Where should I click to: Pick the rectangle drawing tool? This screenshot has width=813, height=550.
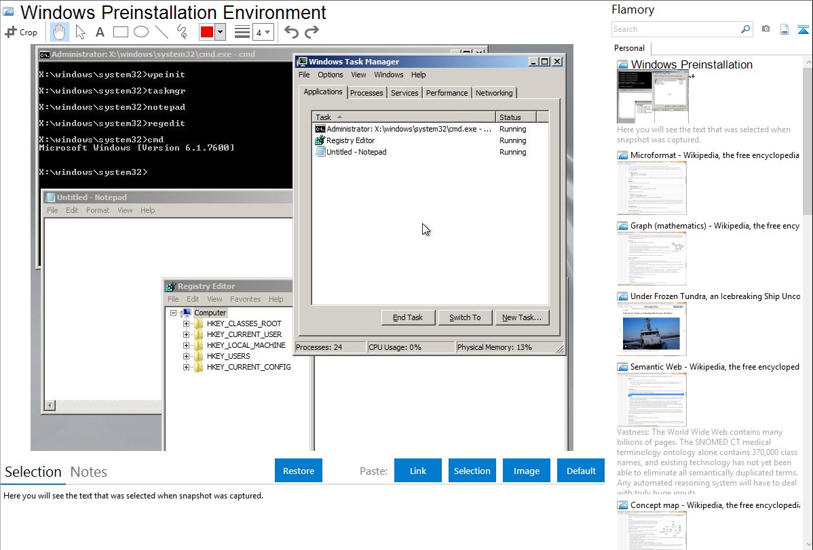120,32
